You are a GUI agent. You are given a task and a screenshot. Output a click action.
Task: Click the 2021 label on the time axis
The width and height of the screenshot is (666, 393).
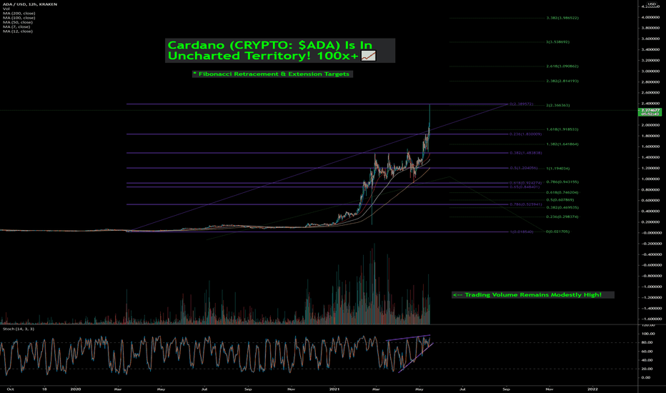pyautogui.click(x=334, y=389)
